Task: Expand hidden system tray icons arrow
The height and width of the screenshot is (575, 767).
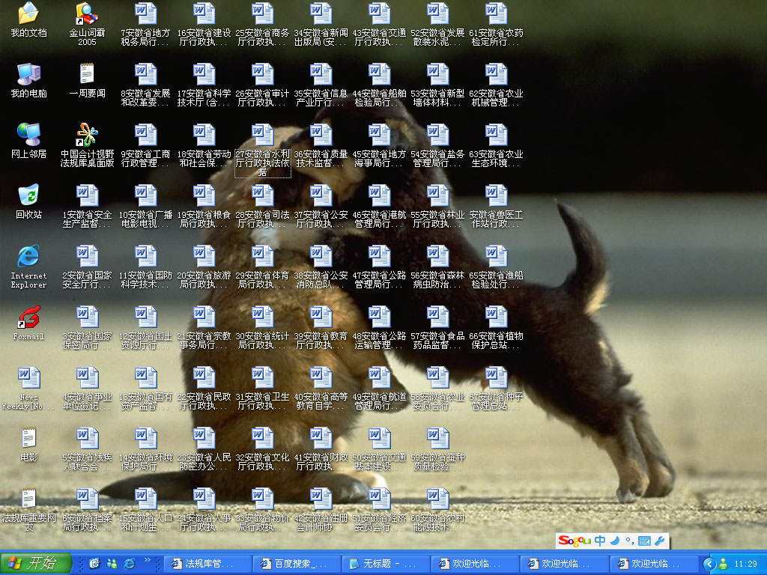Action: (709, 563)
